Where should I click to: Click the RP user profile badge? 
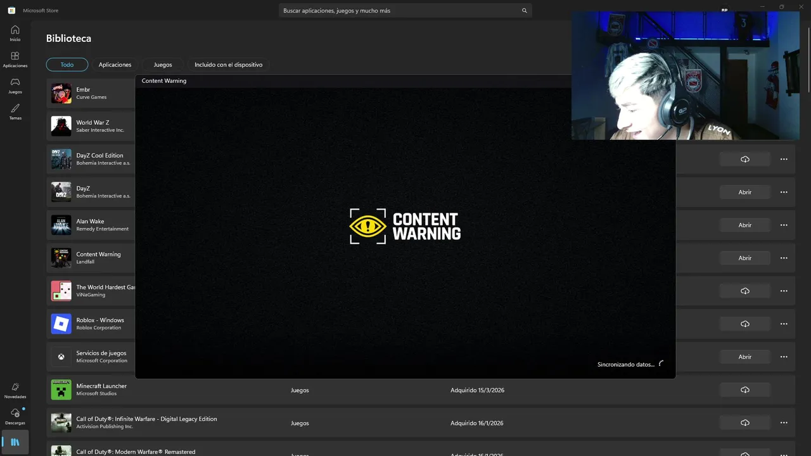724,10
